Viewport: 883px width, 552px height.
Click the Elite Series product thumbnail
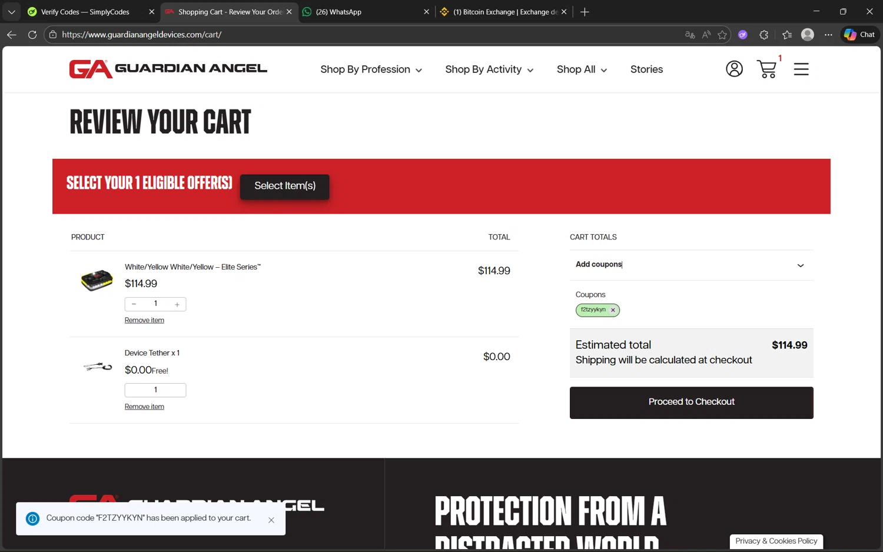tap(97, 280)
